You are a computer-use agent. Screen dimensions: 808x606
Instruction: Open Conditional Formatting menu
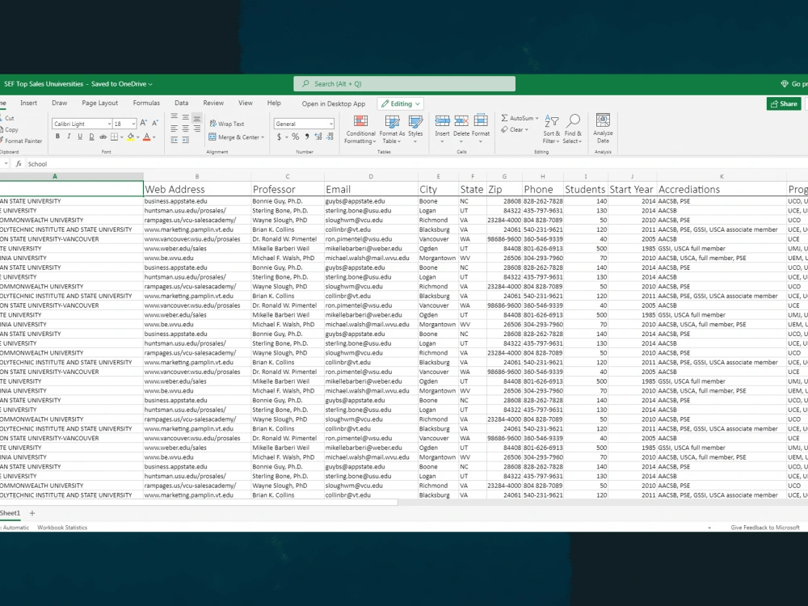tap(360, 128)
